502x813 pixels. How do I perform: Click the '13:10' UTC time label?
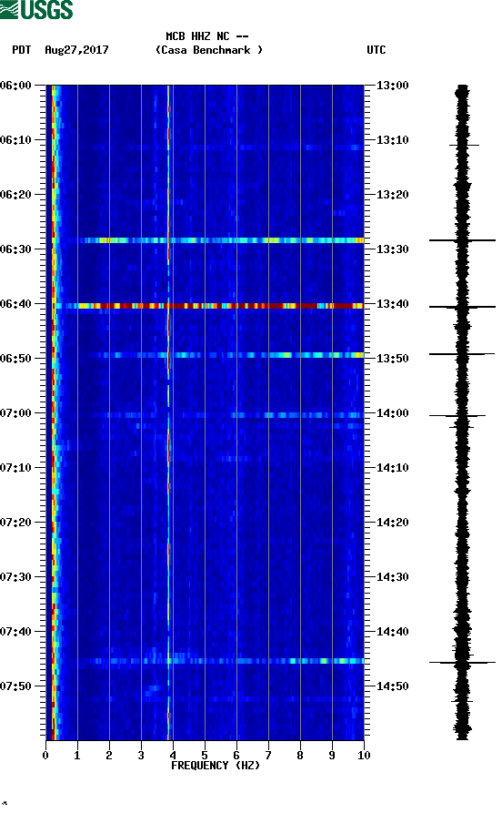[x=392, y=140]
